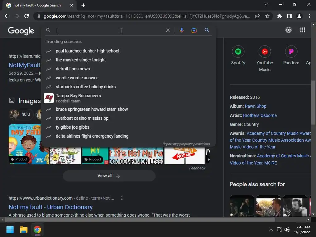Image resolution: width=316 pixels, height=237 pixels.
Task: Open Google Lens image search
Action: [x=194, y=30]
